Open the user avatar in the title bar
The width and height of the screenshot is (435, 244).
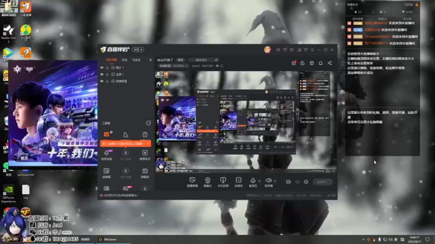[268, 49]
